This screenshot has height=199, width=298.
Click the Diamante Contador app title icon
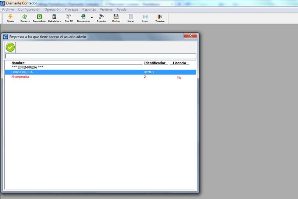(2, 3)
